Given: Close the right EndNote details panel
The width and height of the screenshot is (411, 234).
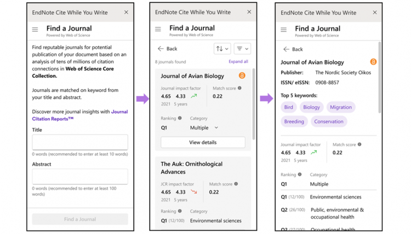Looking at the screenshot, I should [x=375, y=12].
